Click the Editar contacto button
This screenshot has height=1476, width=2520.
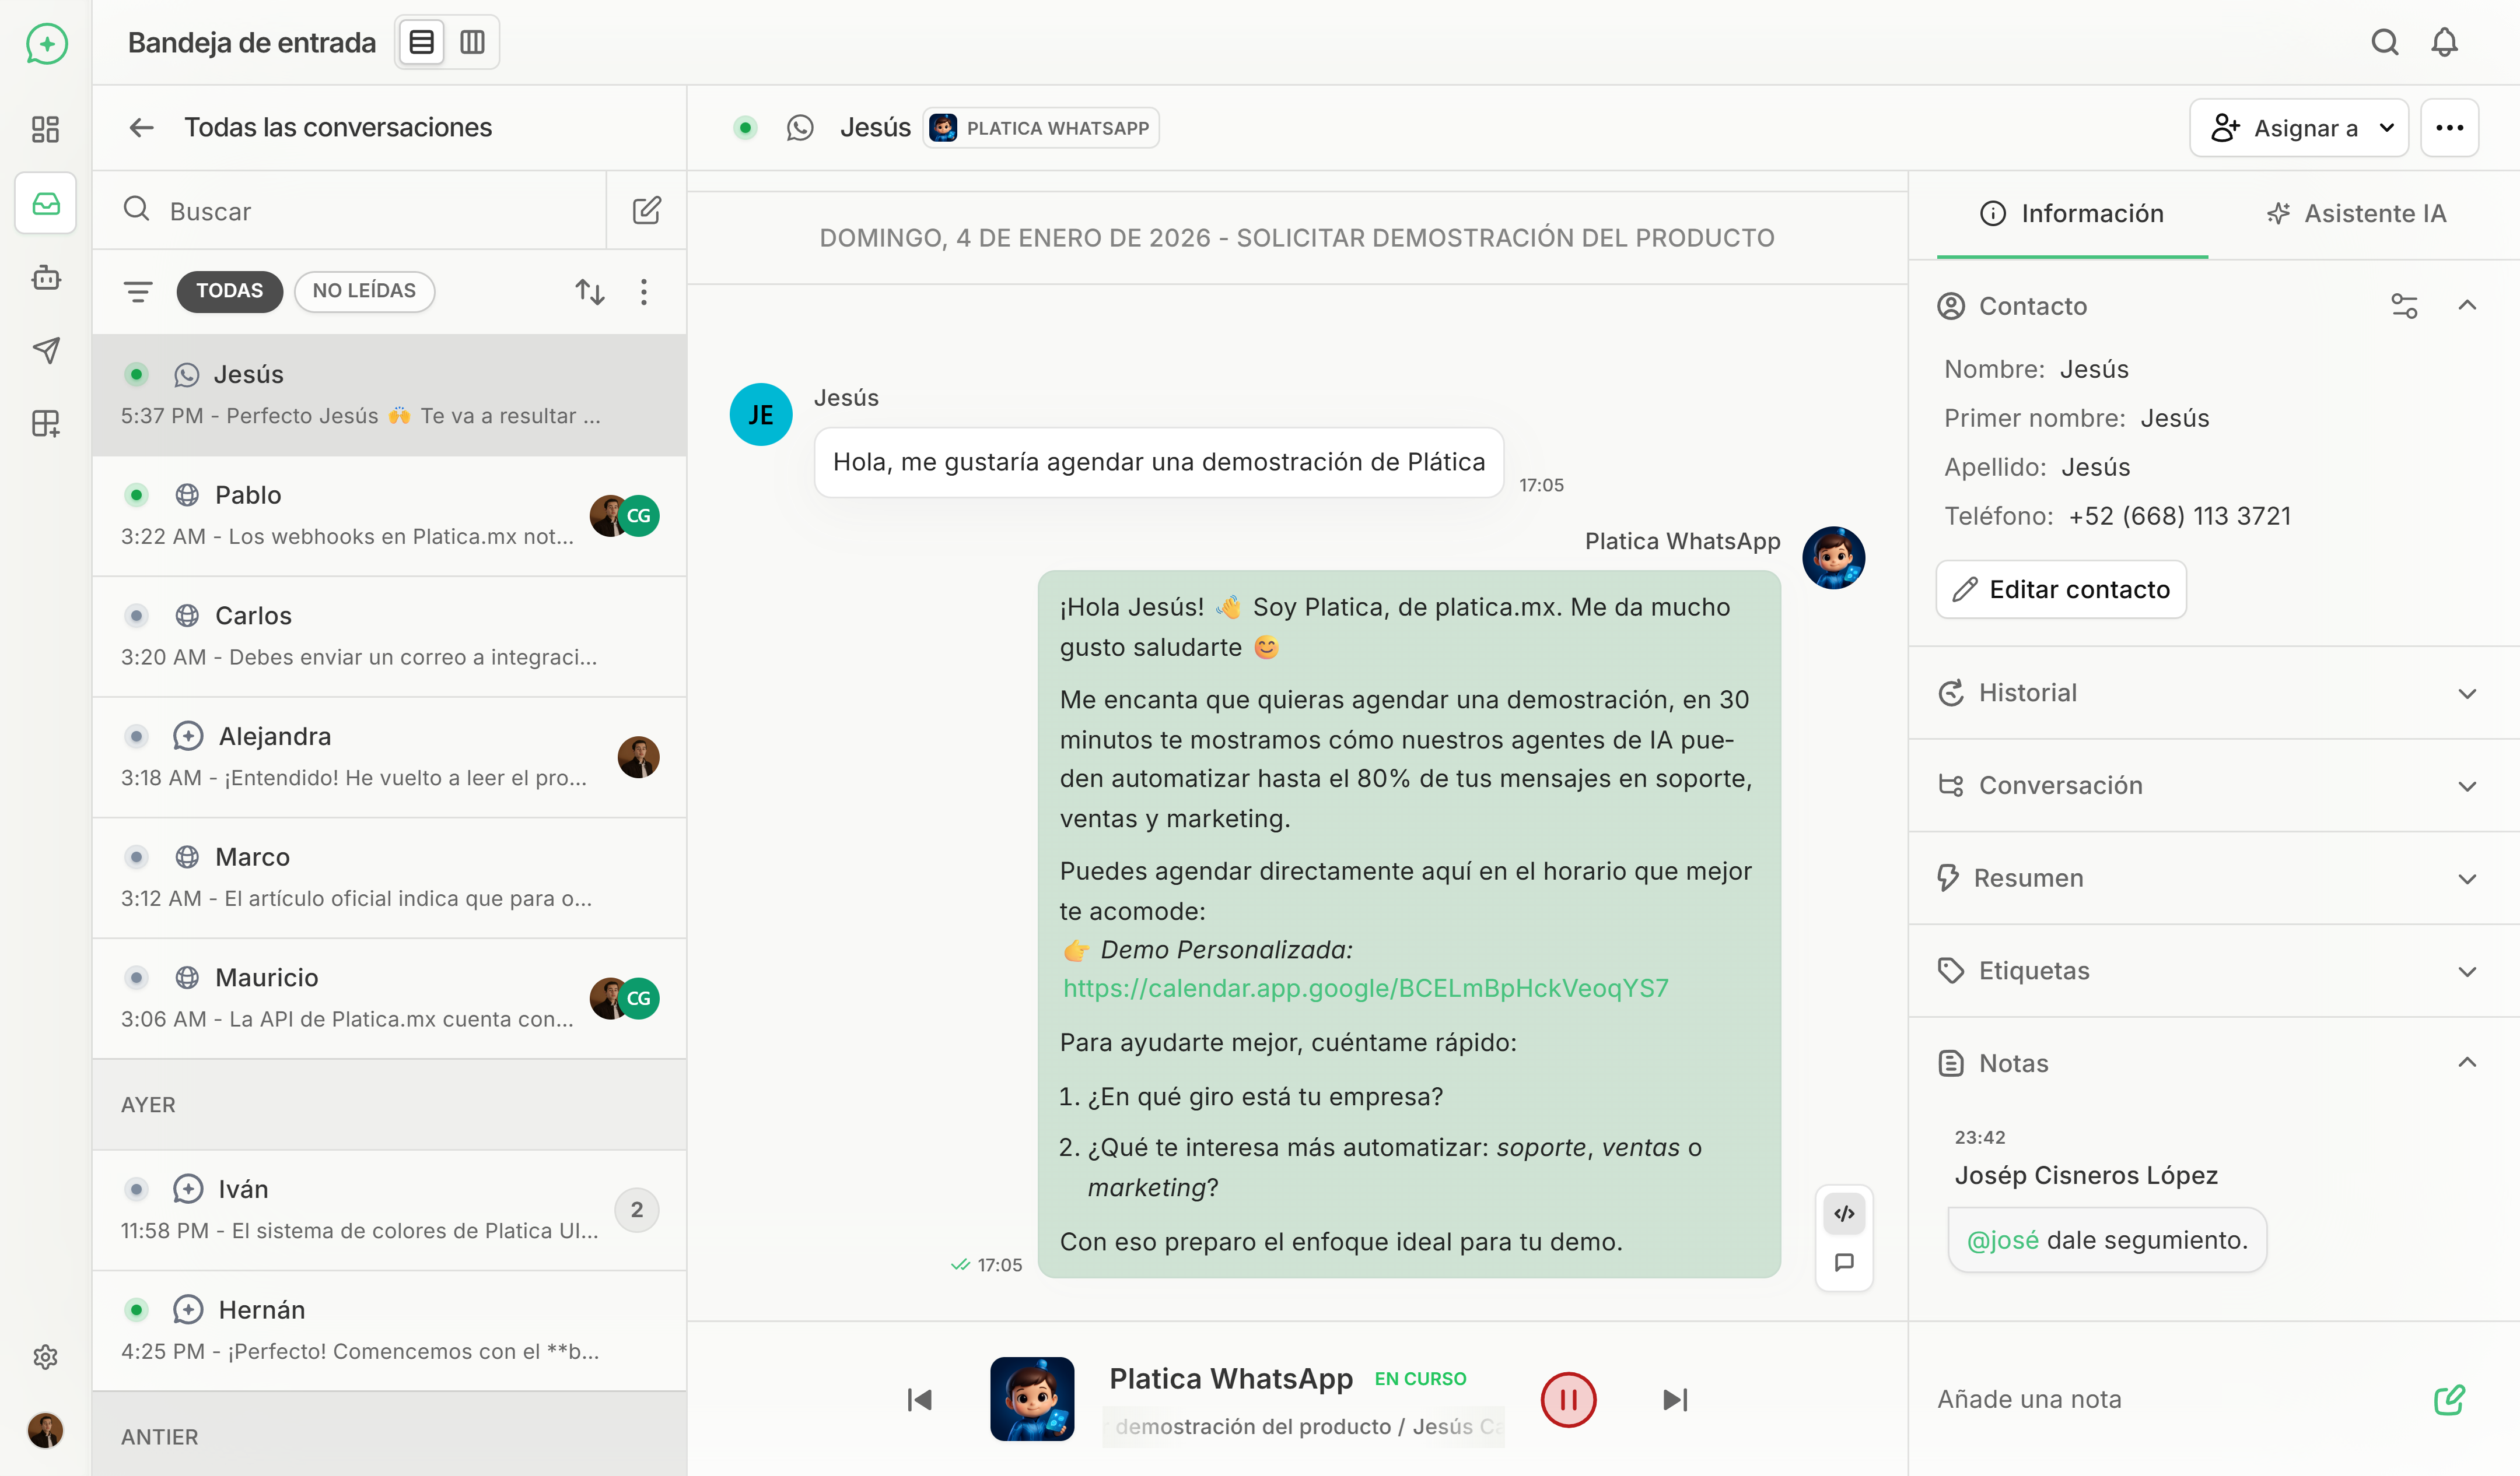(x=2060, y=589)
